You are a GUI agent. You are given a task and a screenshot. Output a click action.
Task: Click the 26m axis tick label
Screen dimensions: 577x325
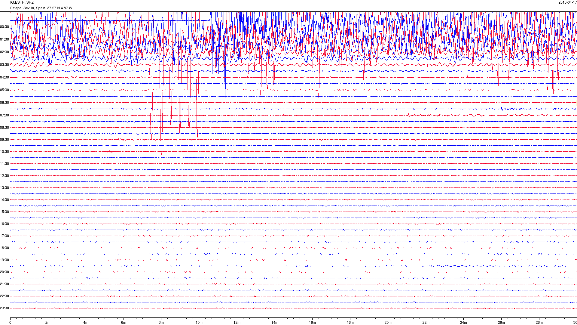pyautogui.click(x=501, y=323)
